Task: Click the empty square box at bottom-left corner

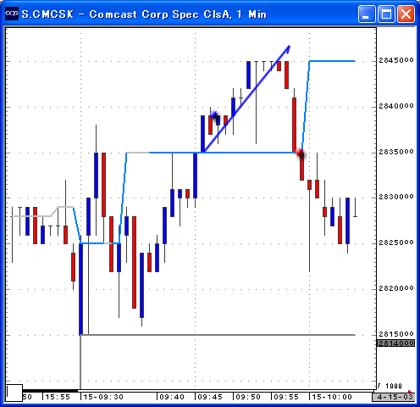Action: click(14, 393)
